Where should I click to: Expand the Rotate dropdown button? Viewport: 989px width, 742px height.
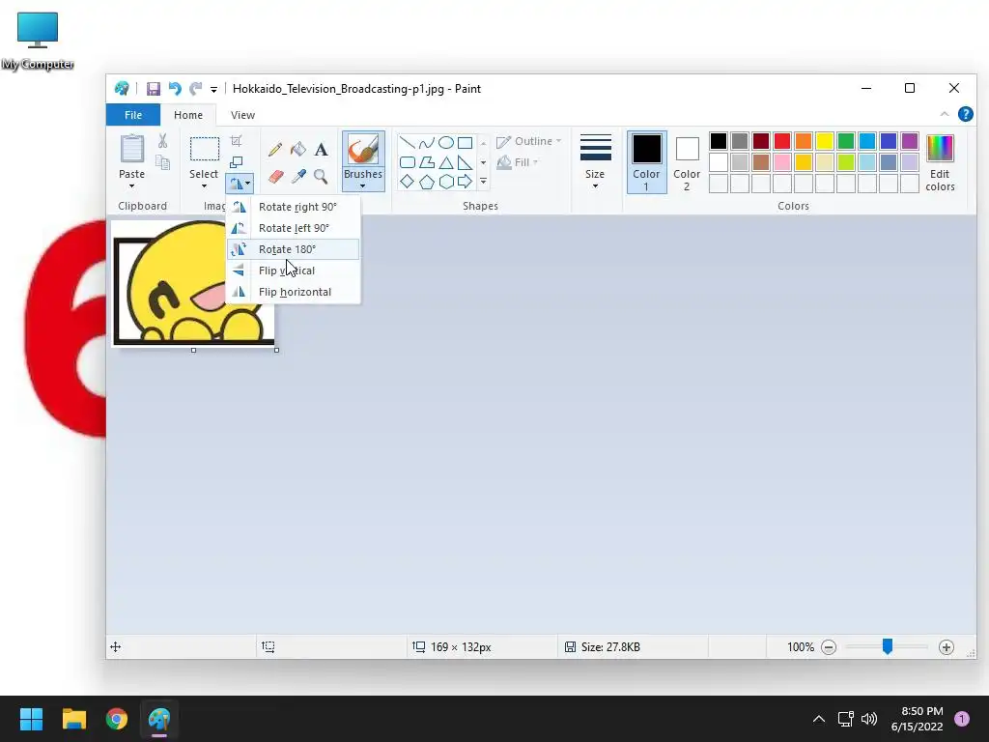tap(240, 184)
